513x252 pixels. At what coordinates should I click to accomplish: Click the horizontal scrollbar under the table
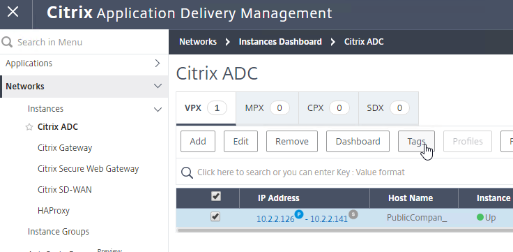344,230
